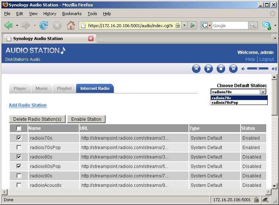Open the Choose Default Station dropdown
This screenshot has width=279, height=205.
point(238,92)
